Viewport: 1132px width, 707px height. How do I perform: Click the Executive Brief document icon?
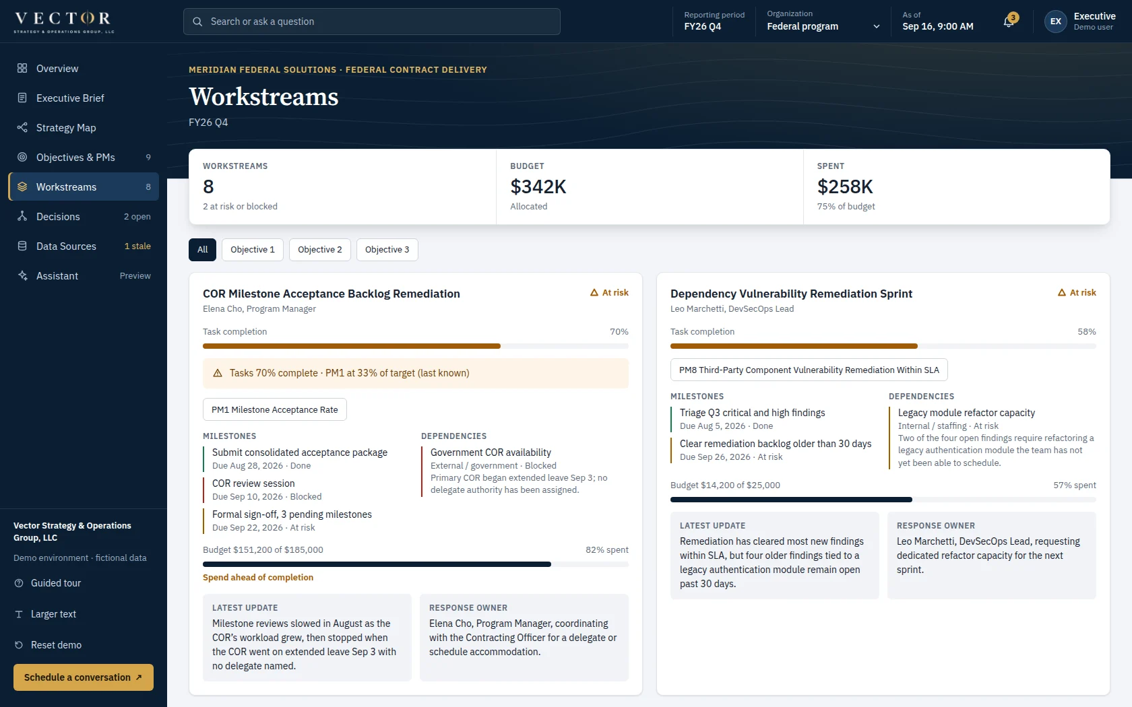click(x=22, y=98)
